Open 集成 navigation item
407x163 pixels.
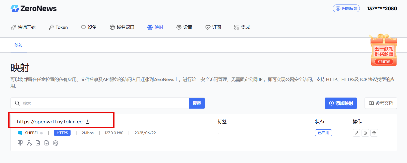click(242, 27)
